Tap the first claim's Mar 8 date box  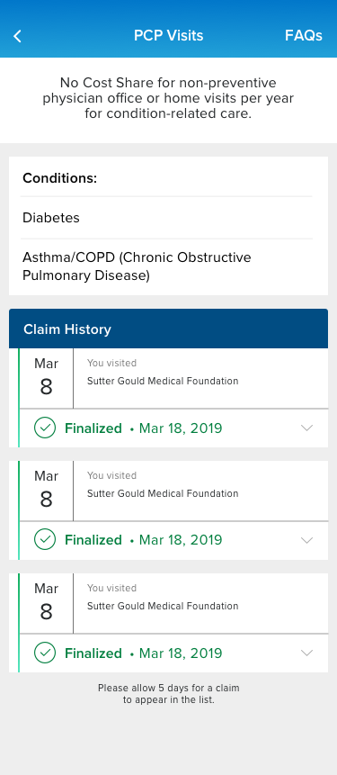[46, 379]
